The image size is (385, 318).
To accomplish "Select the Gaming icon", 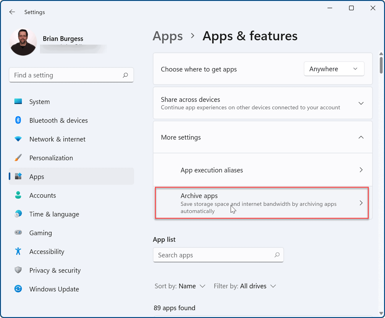I will point(18,233).
